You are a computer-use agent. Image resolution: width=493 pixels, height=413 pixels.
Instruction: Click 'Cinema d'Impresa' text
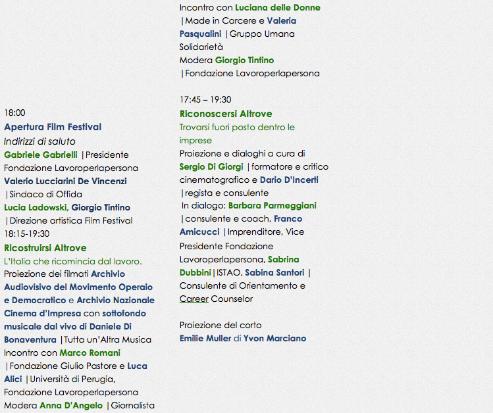42,314
